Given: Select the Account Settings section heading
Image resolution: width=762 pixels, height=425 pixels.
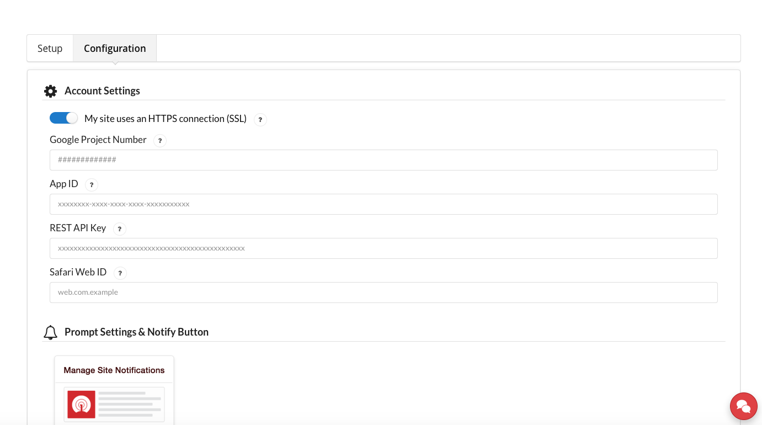Looking at the screenshot, I should tap(102, 91).
